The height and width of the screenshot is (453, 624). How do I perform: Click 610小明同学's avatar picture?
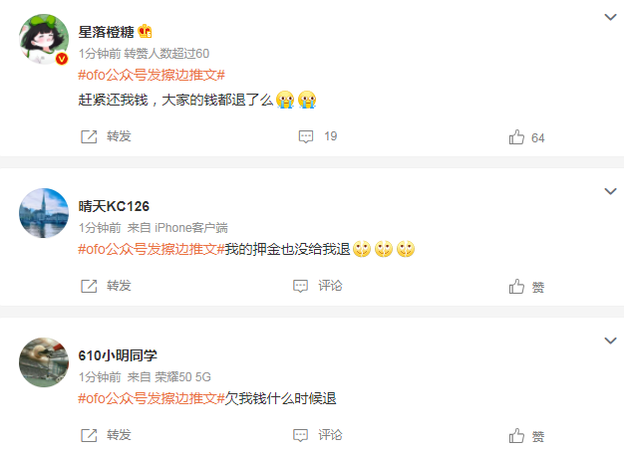(44, 362)
